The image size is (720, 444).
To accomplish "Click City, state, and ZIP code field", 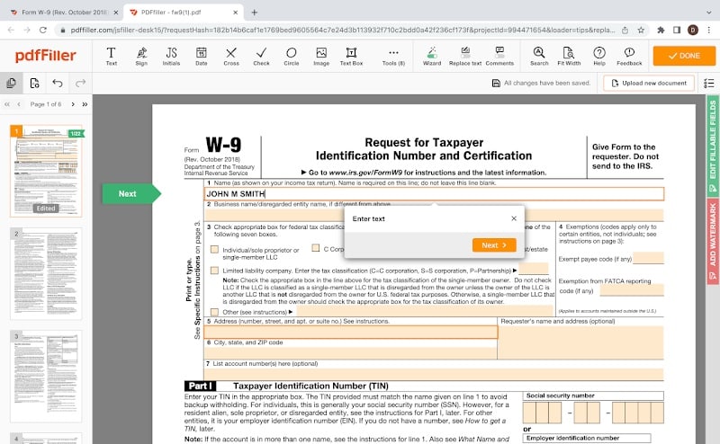I will point(351,352).
